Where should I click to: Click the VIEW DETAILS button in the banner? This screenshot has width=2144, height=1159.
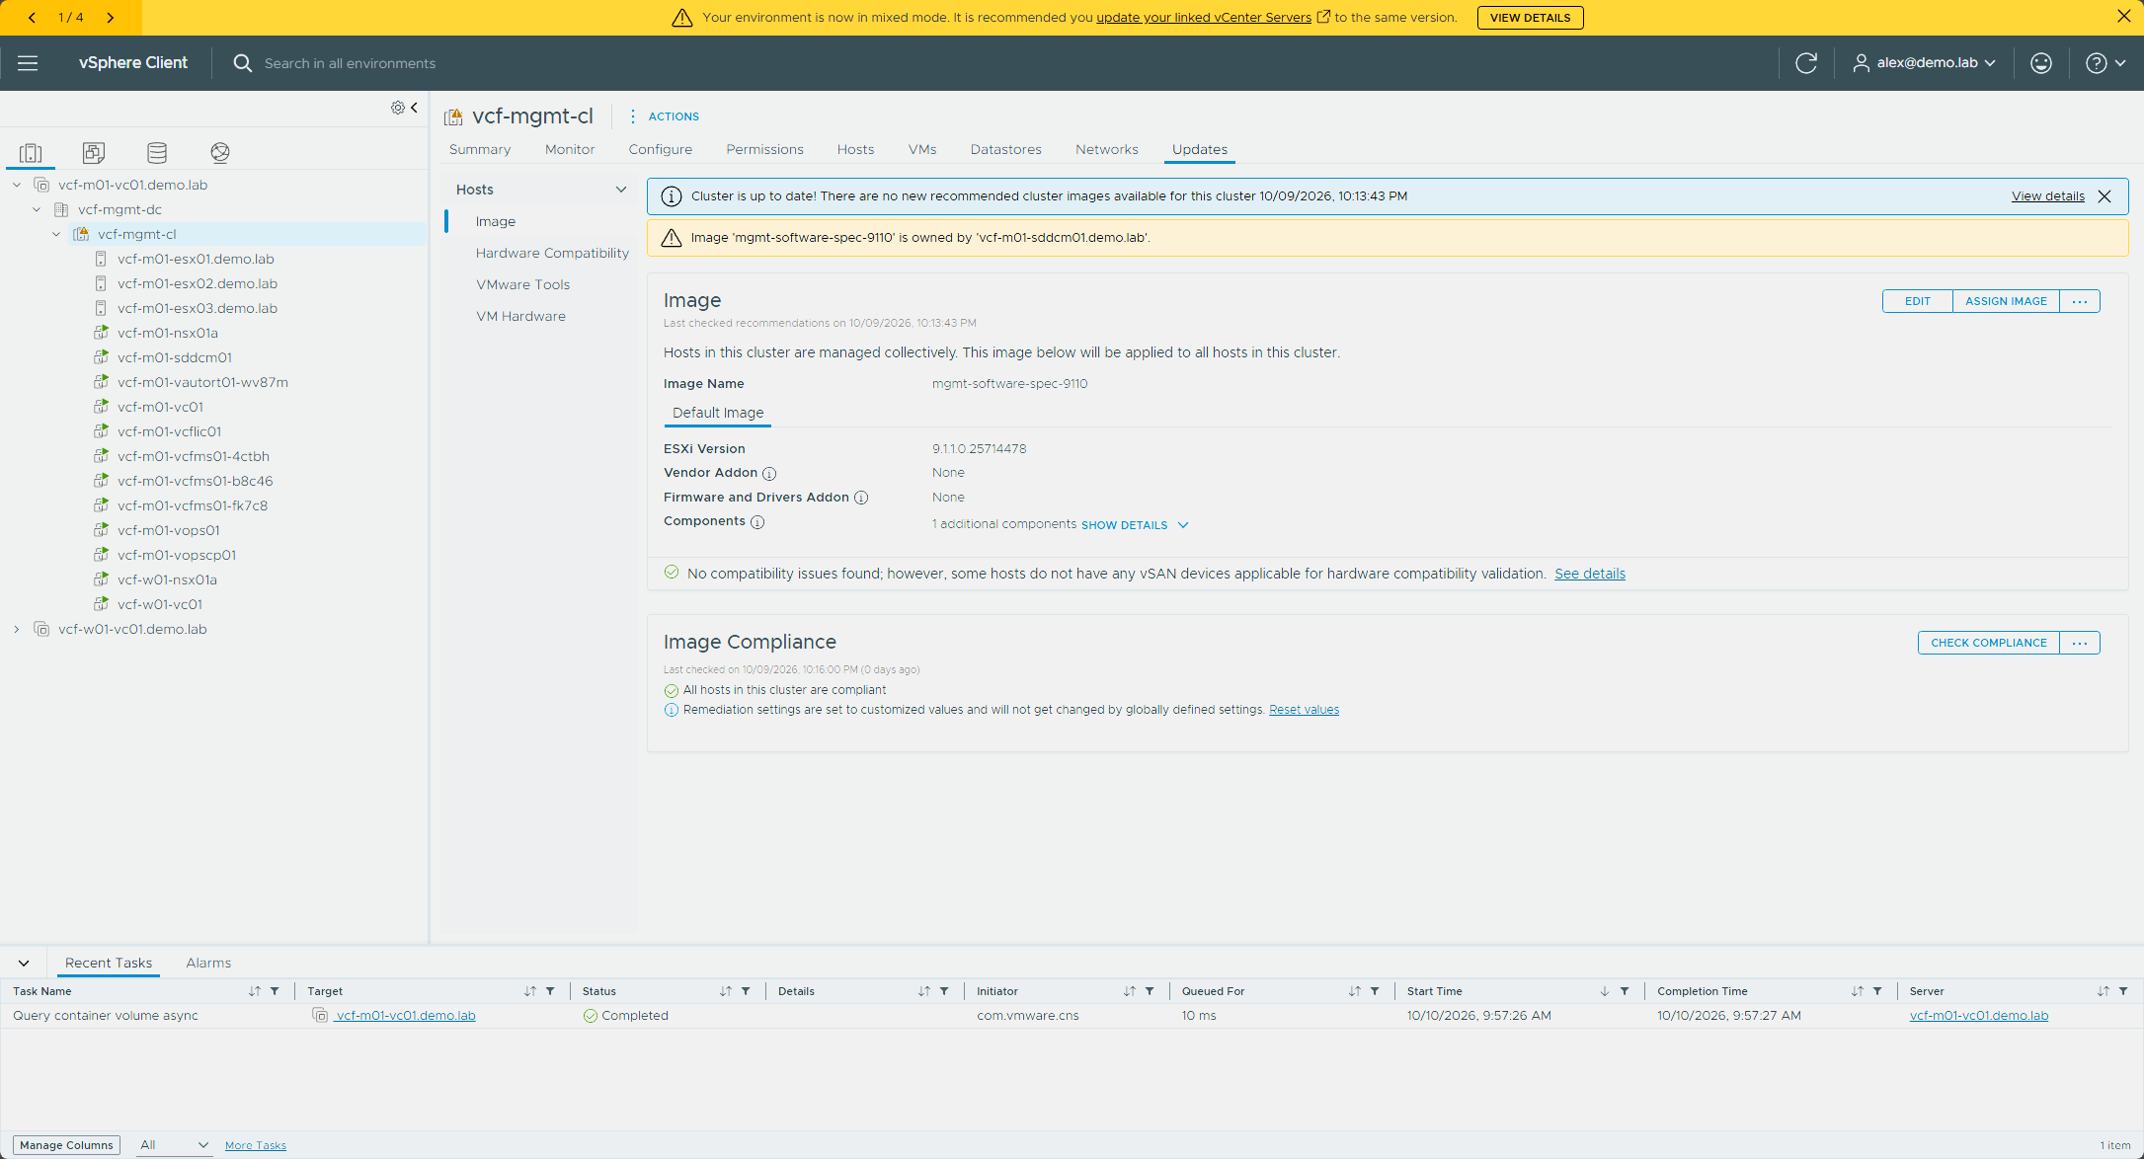[x=1530, y=18]
